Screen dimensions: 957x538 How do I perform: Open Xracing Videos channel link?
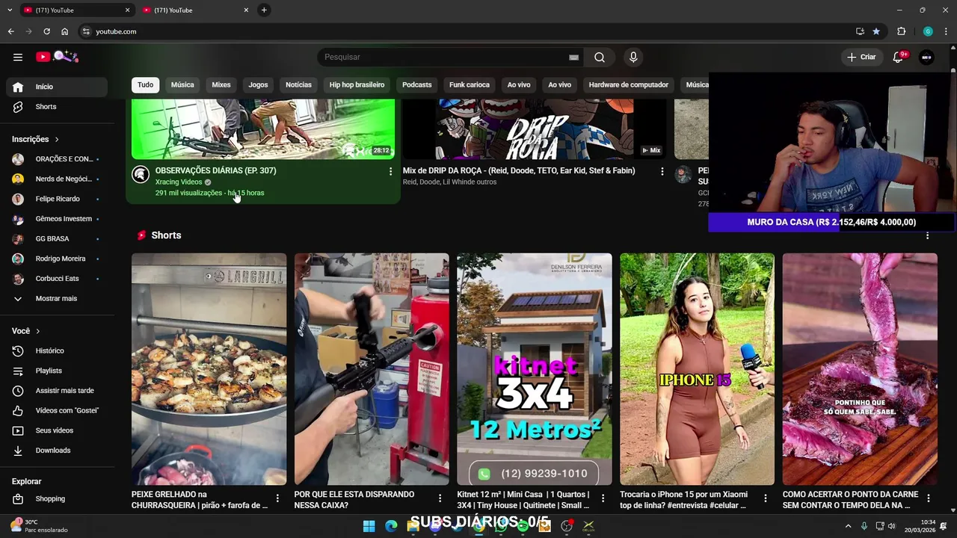coord(179,182)
